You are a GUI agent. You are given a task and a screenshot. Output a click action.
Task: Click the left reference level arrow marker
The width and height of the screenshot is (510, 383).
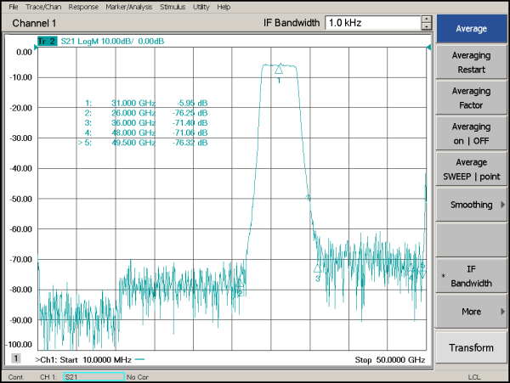point(36,48)
